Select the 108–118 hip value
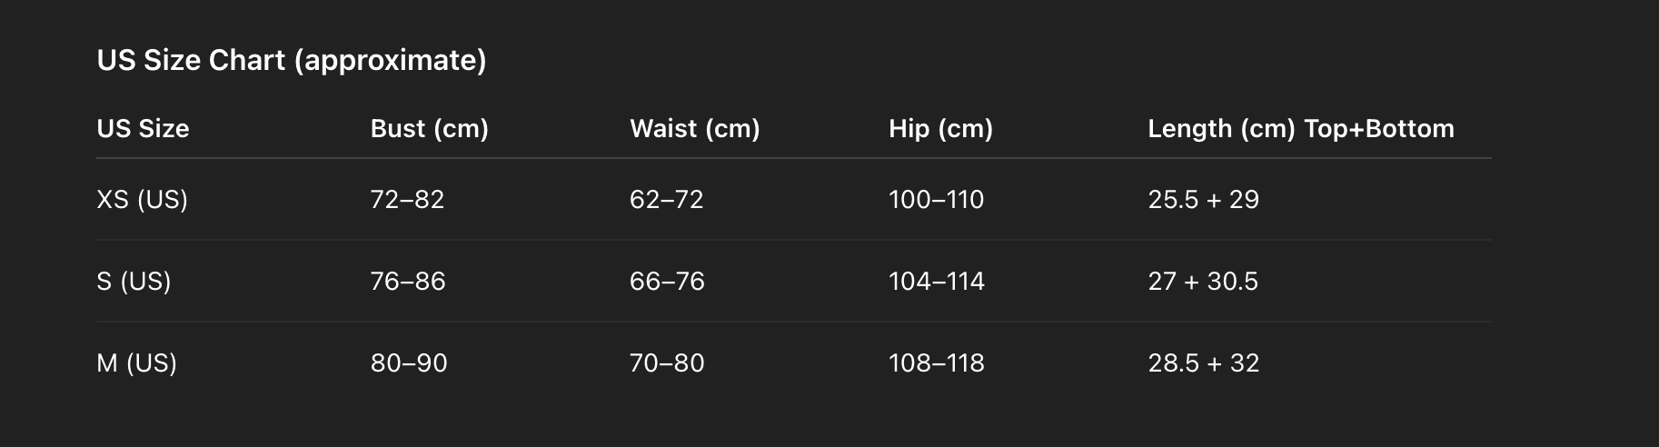 [937, 363]
